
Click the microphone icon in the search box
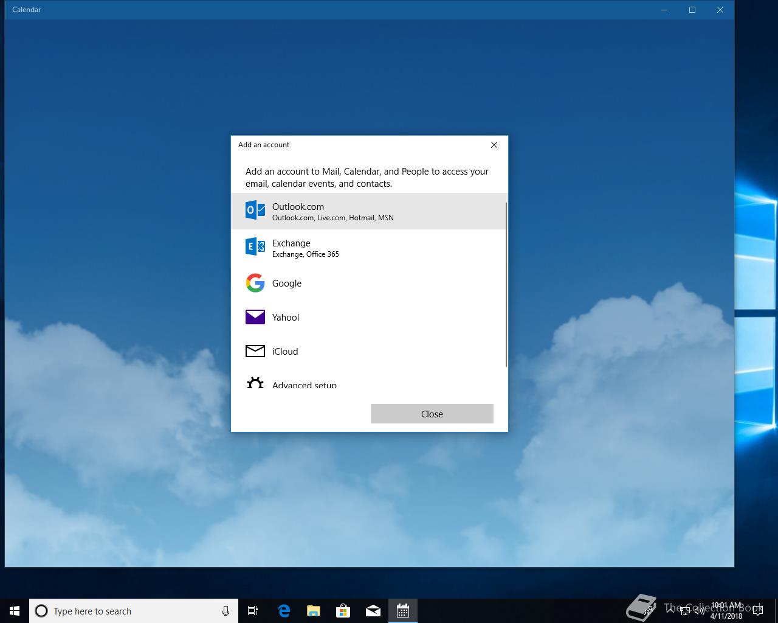[225, 611]
